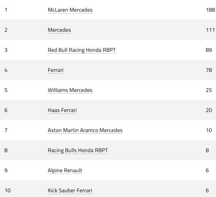Open the Racing Bulls Honda RBPT link

tap(78, 150)
